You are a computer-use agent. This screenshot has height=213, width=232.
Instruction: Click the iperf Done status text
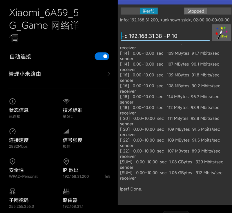click(130, 189)
